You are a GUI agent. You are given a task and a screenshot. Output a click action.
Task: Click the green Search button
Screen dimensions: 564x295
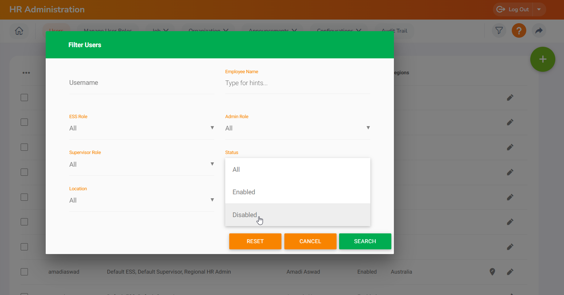[365, 241]
